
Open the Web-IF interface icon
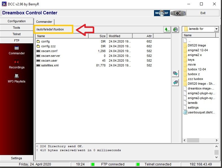click(162, 13)
